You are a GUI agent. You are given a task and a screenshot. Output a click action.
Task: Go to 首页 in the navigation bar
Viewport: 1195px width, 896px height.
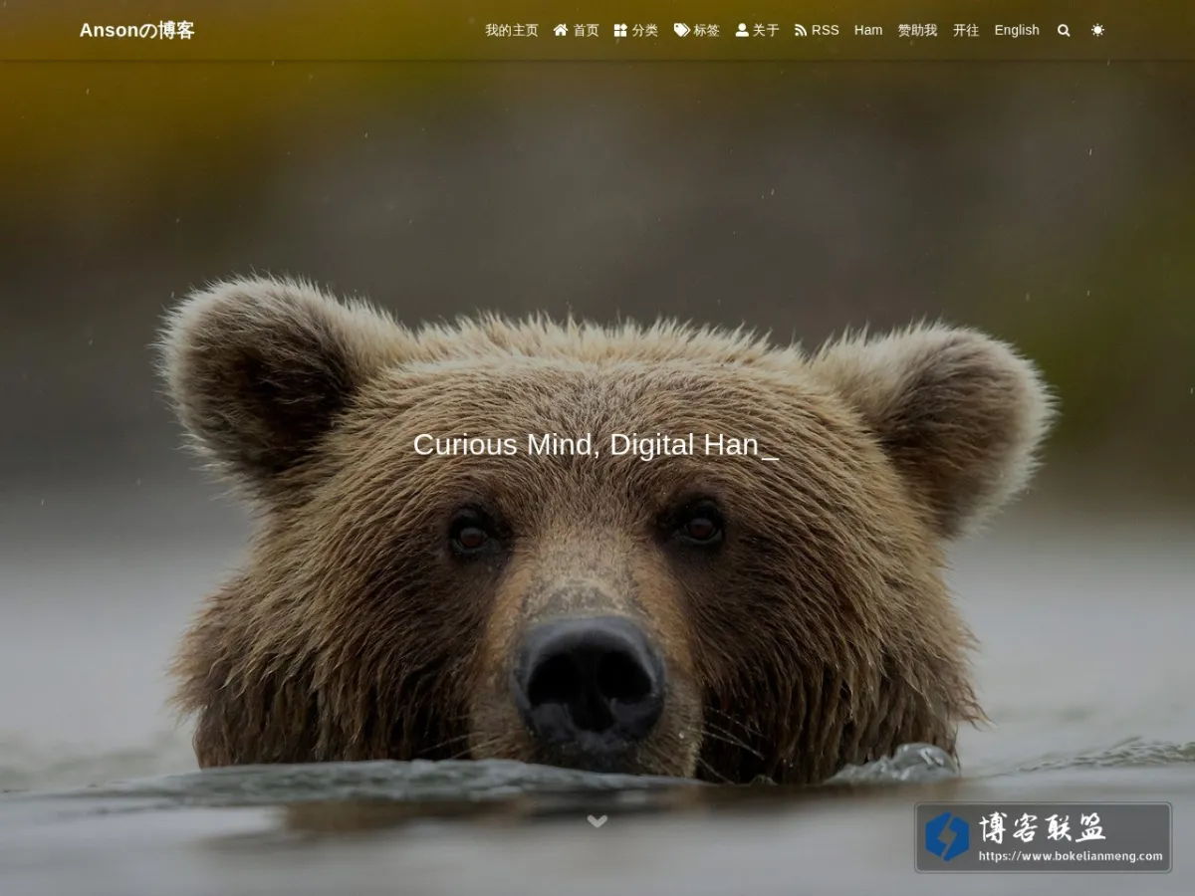[x=577, y=30]
